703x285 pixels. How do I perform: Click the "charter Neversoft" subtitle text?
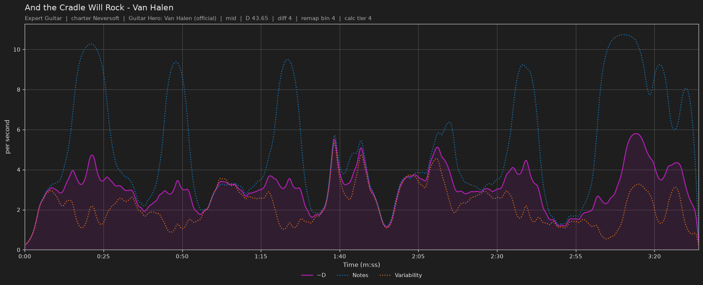pos(95,18)
